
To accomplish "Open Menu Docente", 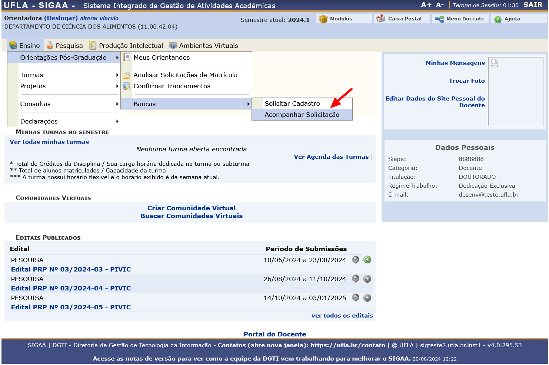I will tap(460, 19).
